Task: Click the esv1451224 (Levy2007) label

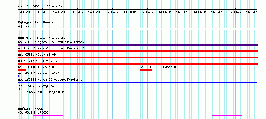Action: (38, 86)
